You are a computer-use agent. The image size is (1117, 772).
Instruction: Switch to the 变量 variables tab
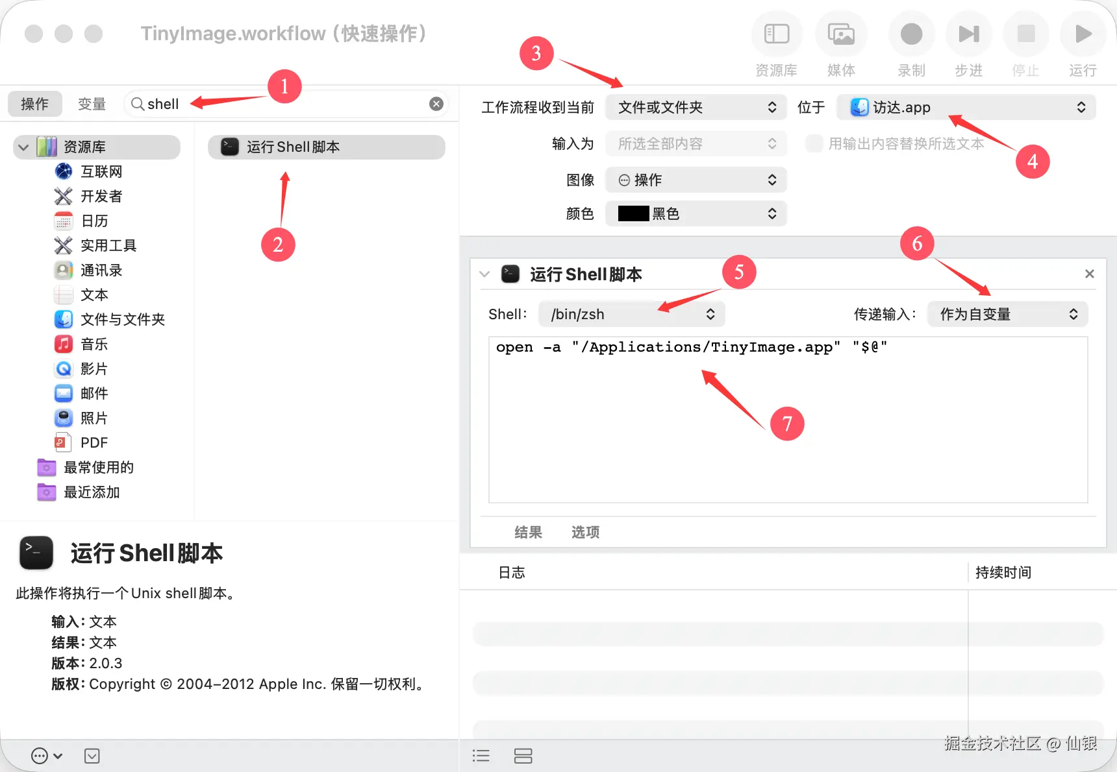pos(92,104)
